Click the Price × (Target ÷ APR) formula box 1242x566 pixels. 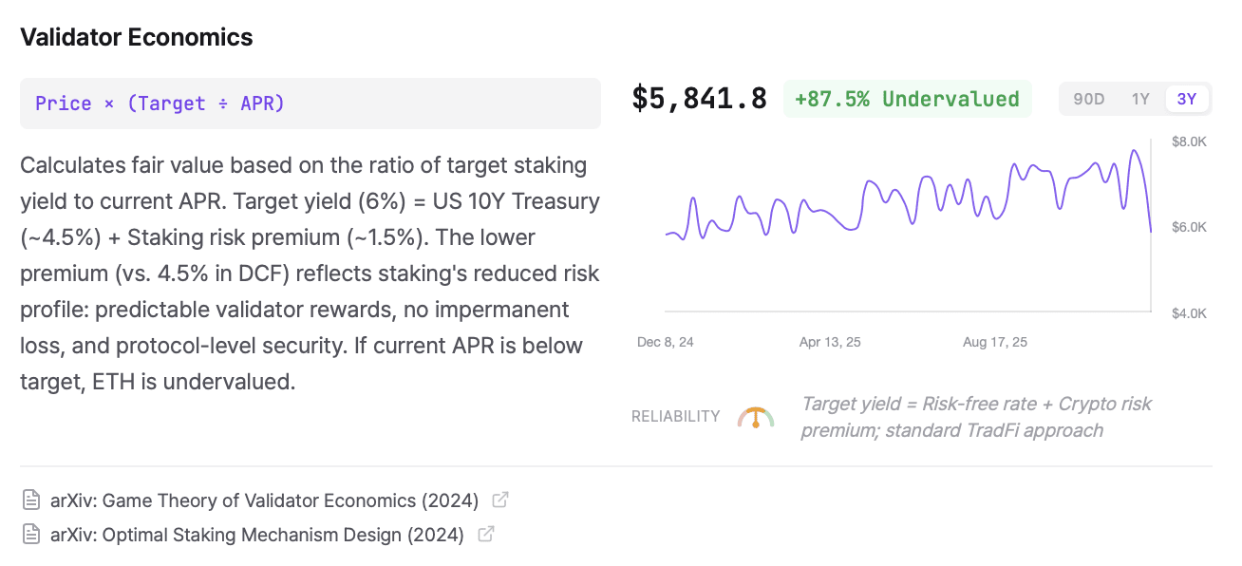click(x=310, y=104)
